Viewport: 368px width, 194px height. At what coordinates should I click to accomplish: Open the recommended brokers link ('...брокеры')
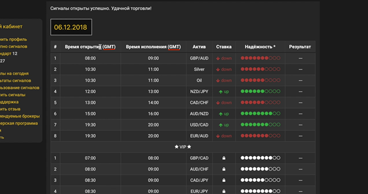(x=20, y=116)
